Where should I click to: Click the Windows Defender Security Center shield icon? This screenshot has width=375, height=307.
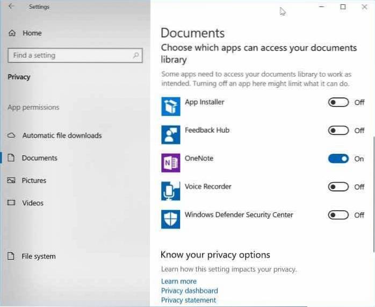[171, 219]
